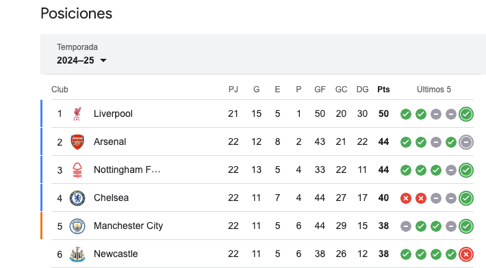Viewport: 486px width, 268px height.
Task: Click Chelsea's latest win result icon
Action: click(x=466, y=198)
